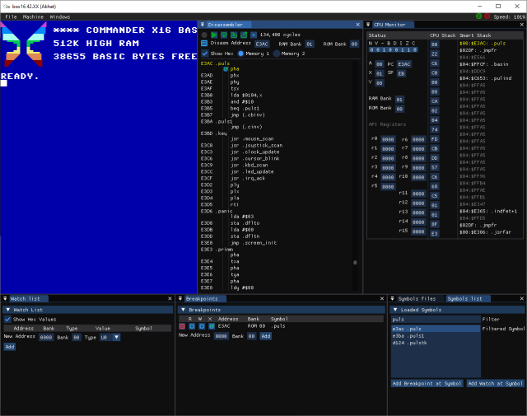Open the Type U8 dropdown arrow
Screen dimensions: 527x416
tap(116, 337)
